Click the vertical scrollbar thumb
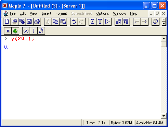 (164, 44)
